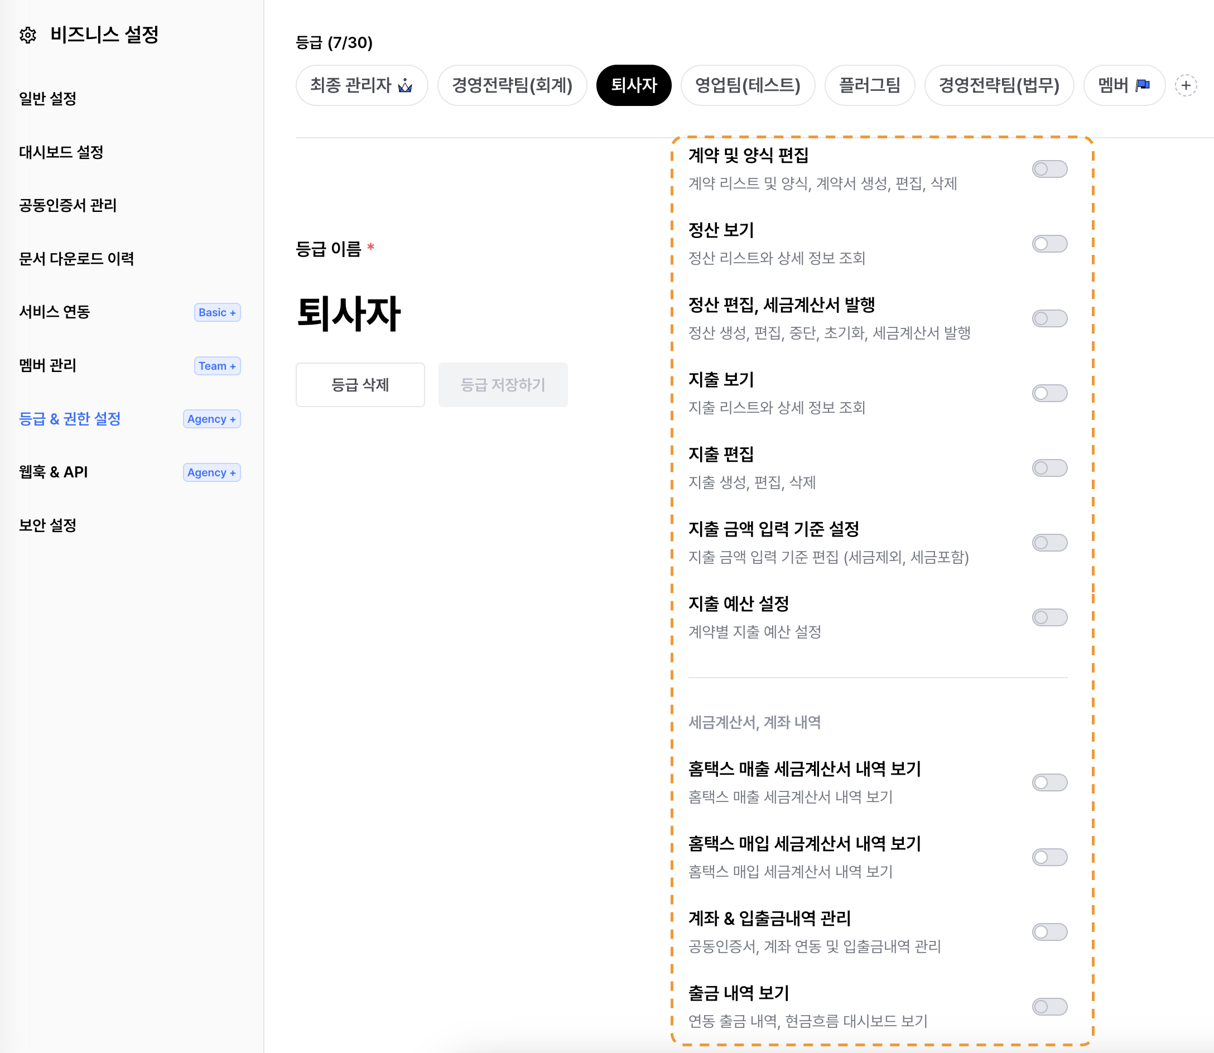Click the 퇴사자 grade name field
1214x1053 pixels.
pyautogui.click(x=349, y=313)
